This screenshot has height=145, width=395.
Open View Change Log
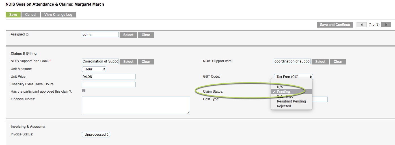pyautogui.click(x=58, y=15)
